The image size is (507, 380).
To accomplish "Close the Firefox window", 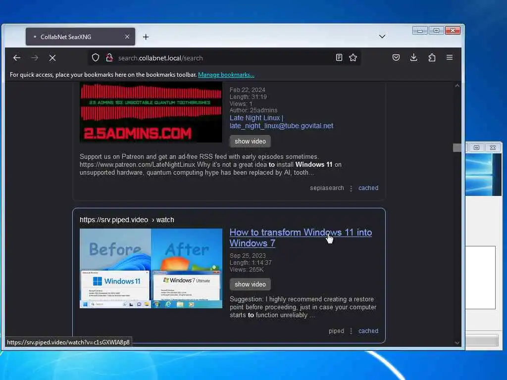I will pyautogui.click(x=453, y=30).
